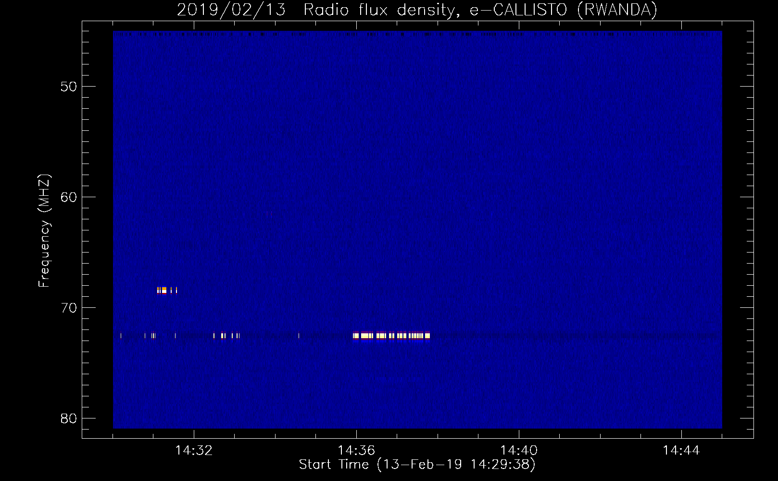The image size is (778, 481).
Task: Click the plot title "Radio flux density, e-CALLISTO (RWANDA)"
Action: (x=480, y=10)
